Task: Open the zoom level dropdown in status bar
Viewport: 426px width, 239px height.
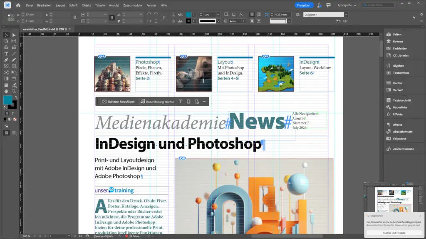Action: pos(35,236)
